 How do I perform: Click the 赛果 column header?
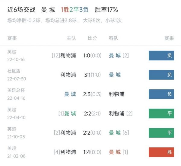point(169,38)
